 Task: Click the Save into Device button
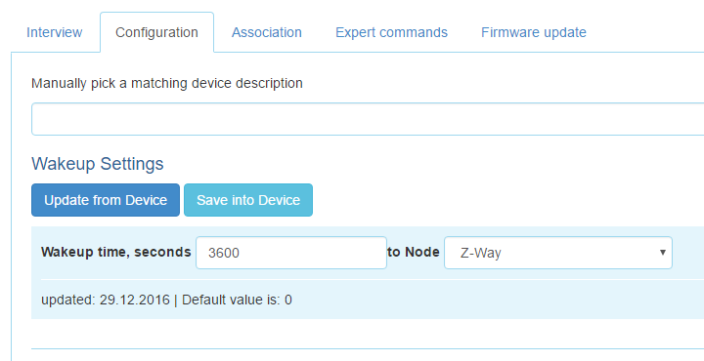click(248, 200)
